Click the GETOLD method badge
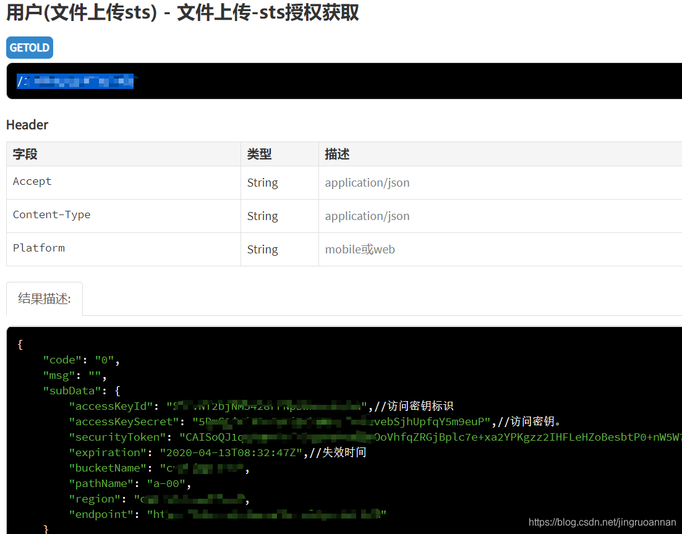Screen dimensions: 682x534 click(29, 47)
